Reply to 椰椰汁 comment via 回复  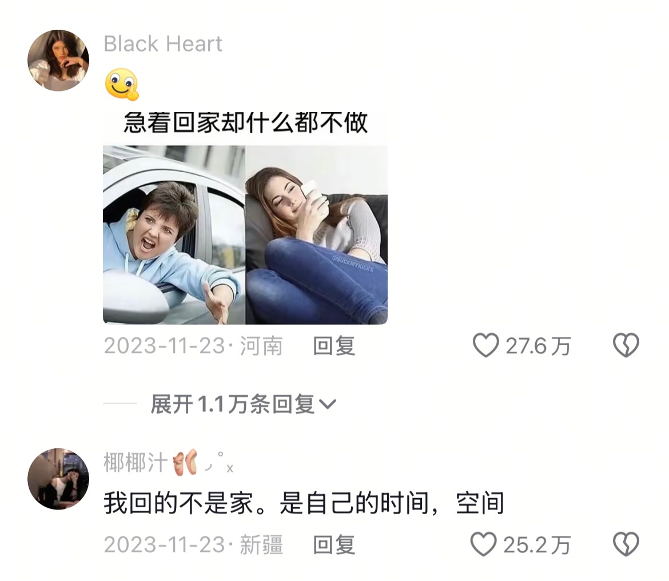tap(334, 544)
